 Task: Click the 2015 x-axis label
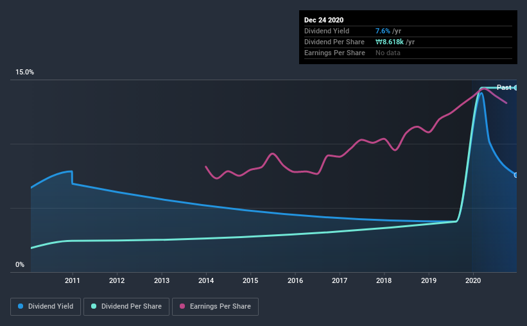tap(250, 280)
